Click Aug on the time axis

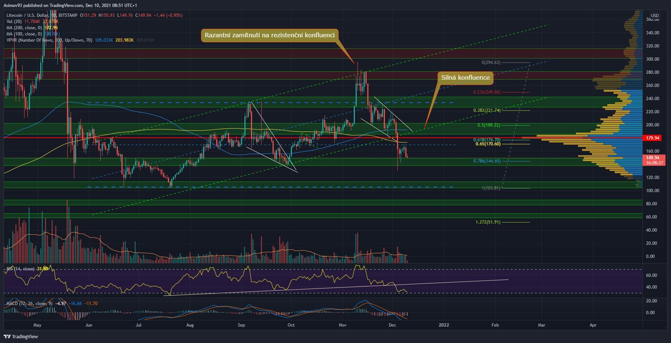[x=190, y=325]
